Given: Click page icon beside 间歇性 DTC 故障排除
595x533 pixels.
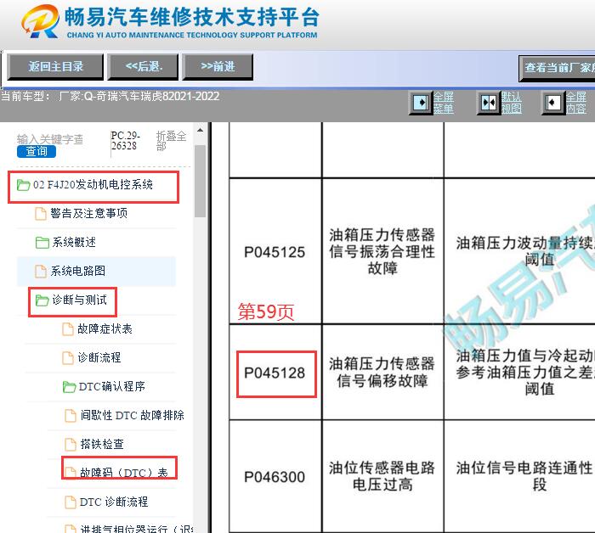Looking at the screenshot, I should [x=71, y=416].
